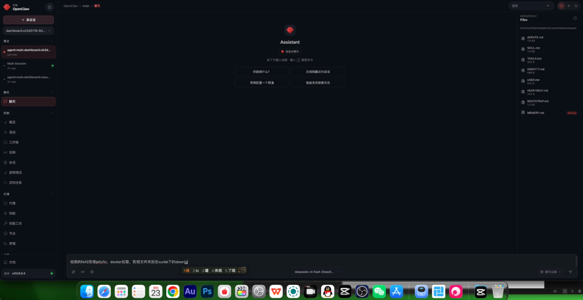Choose suggestion 你能做什么?

pyautogui.click(x=262, y=71)
